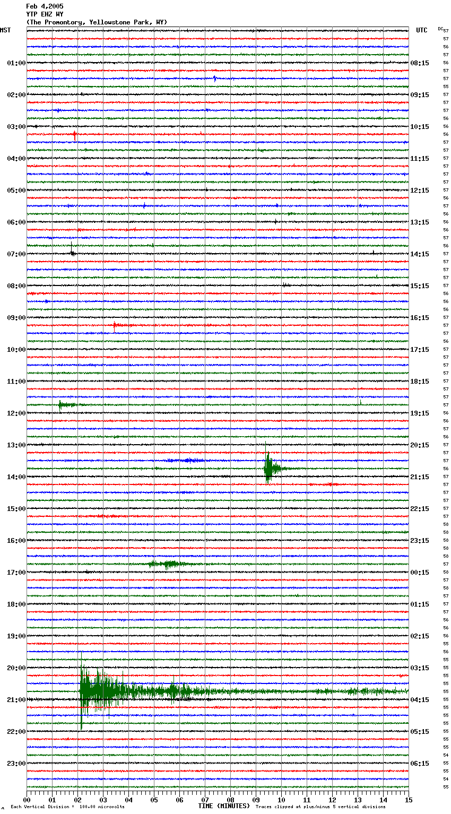Select the 20:00 MST time label
Viewport: 451px width, 814px height.
pyautogui.click(x=16, y=668)
